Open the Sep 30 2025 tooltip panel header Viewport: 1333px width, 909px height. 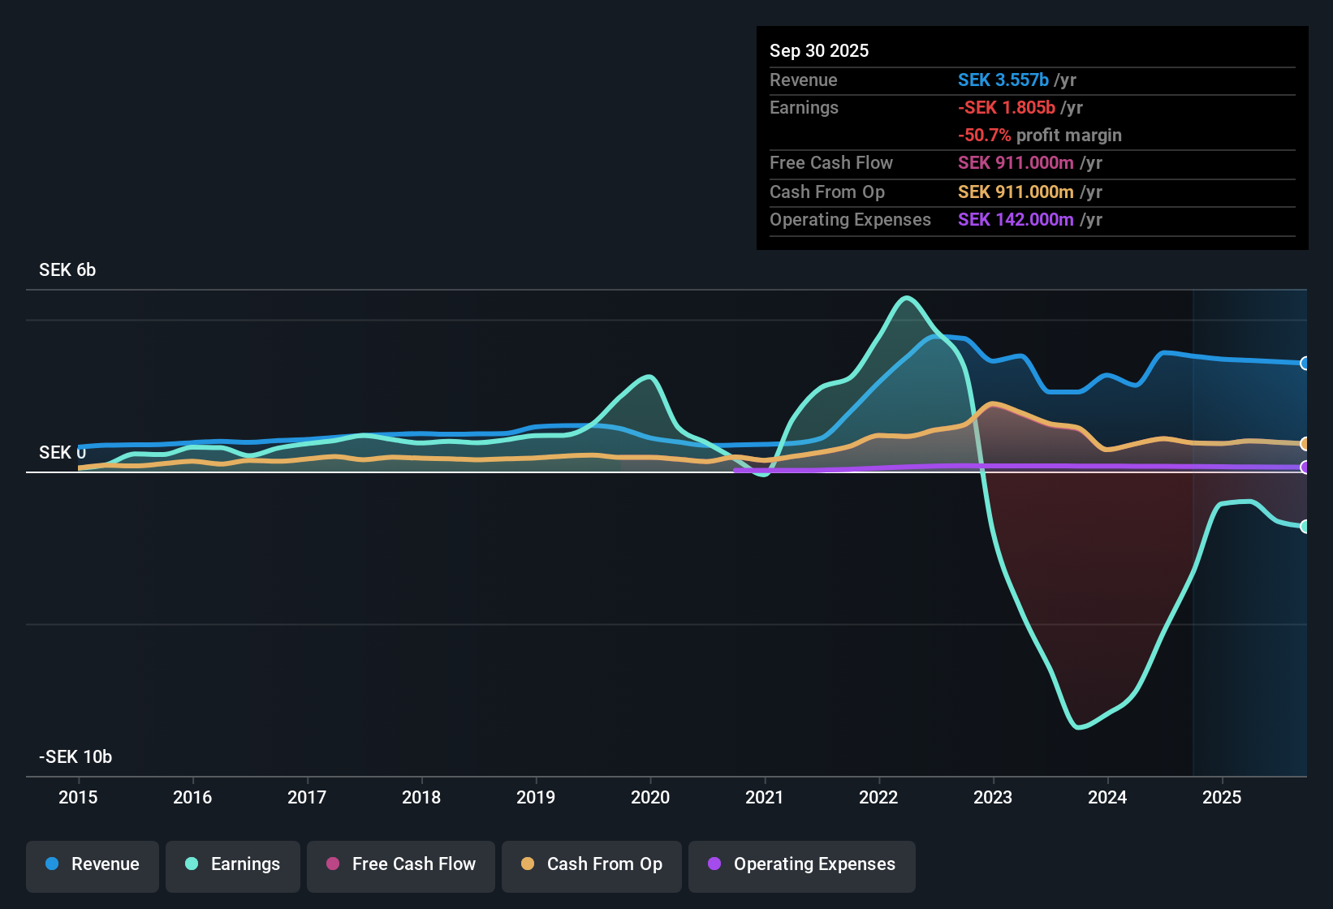[x=819, y=50]
